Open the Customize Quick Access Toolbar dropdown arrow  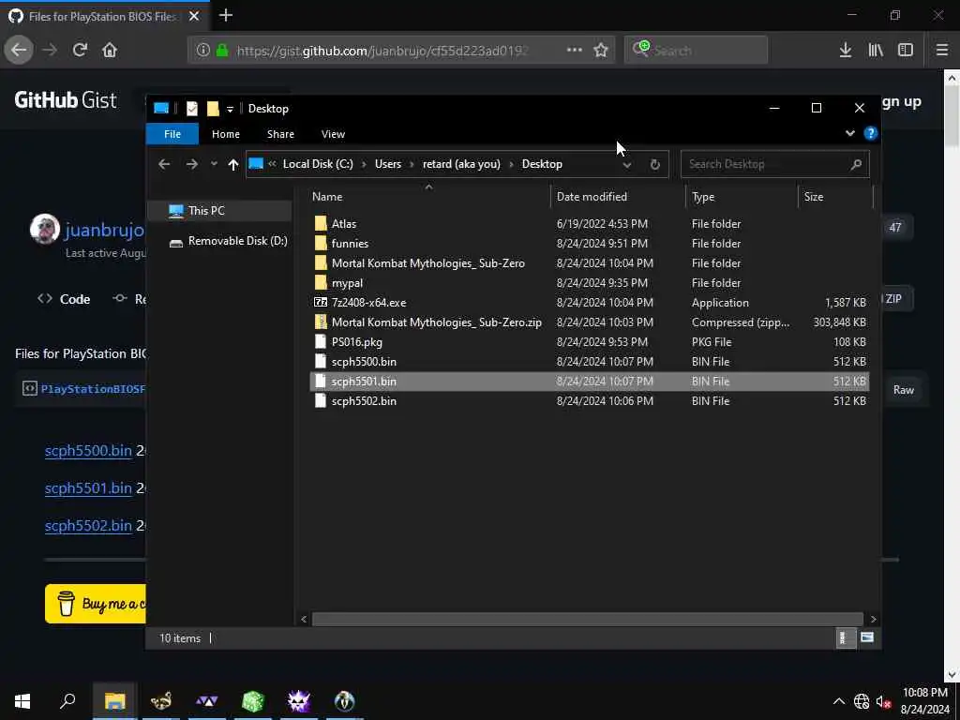coord(231,109)
